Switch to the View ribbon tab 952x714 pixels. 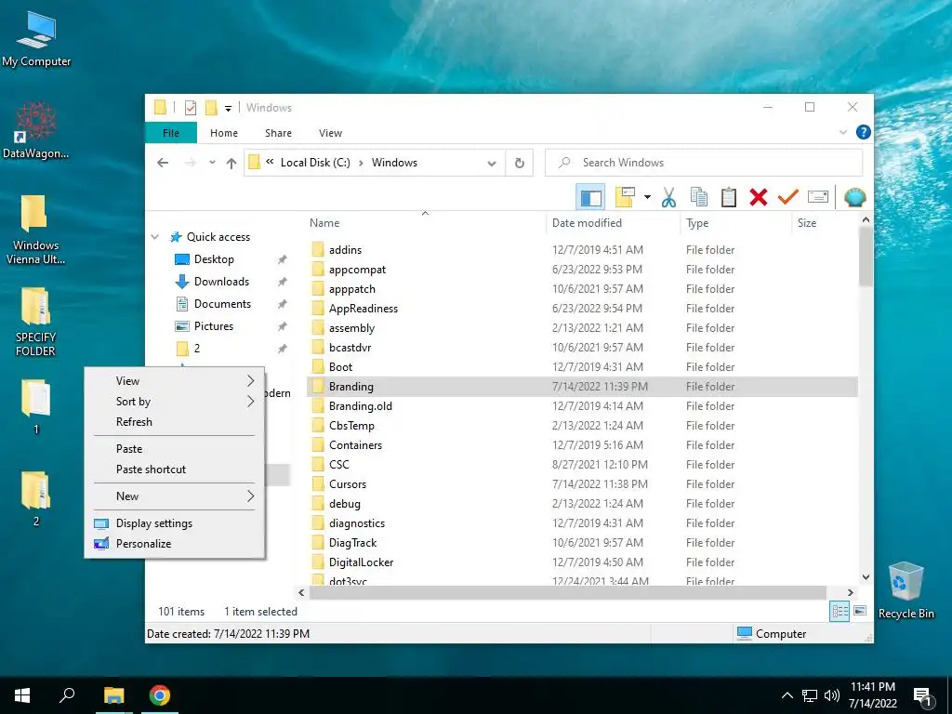[330, 132]
